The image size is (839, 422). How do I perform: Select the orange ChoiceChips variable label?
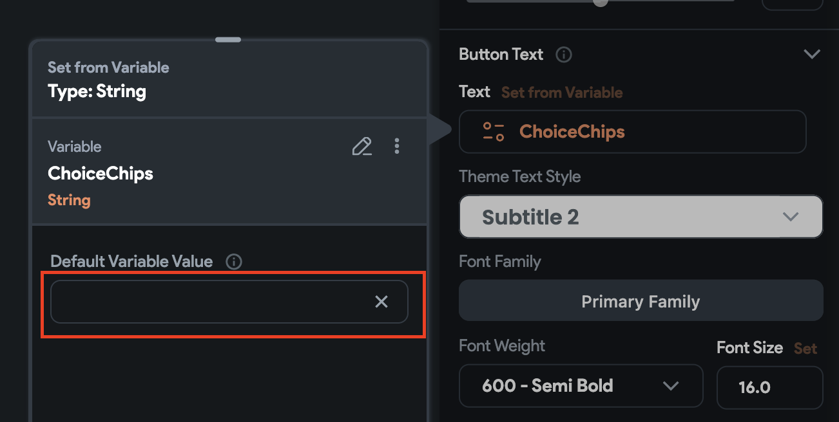tap(572, 131)
